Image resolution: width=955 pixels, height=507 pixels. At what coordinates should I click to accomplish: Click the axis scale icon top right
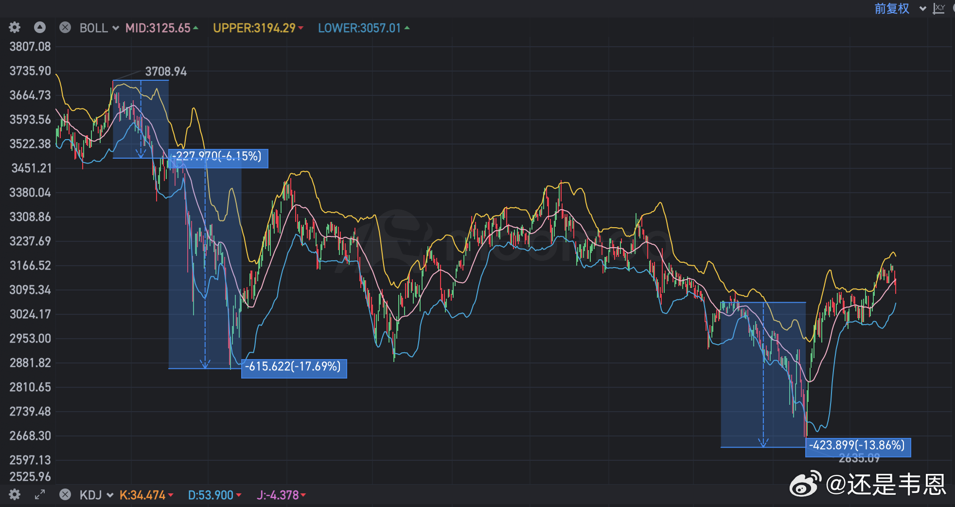click(x=939, y=8)
